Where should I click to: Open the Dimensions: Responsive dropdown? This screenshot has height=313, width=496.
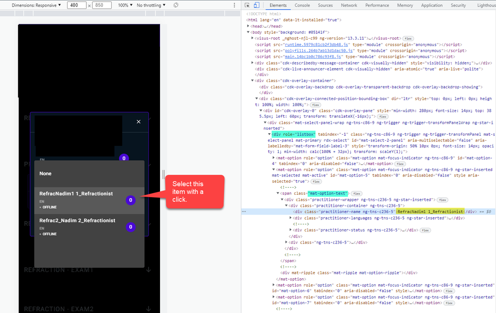[x=37, y=5]
